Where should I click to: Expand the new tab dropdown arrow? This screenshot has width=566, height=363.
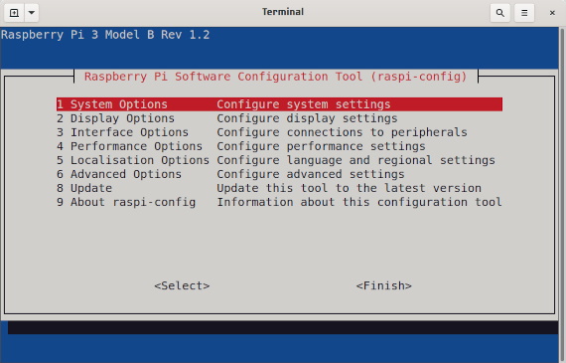tap(32, 13)
